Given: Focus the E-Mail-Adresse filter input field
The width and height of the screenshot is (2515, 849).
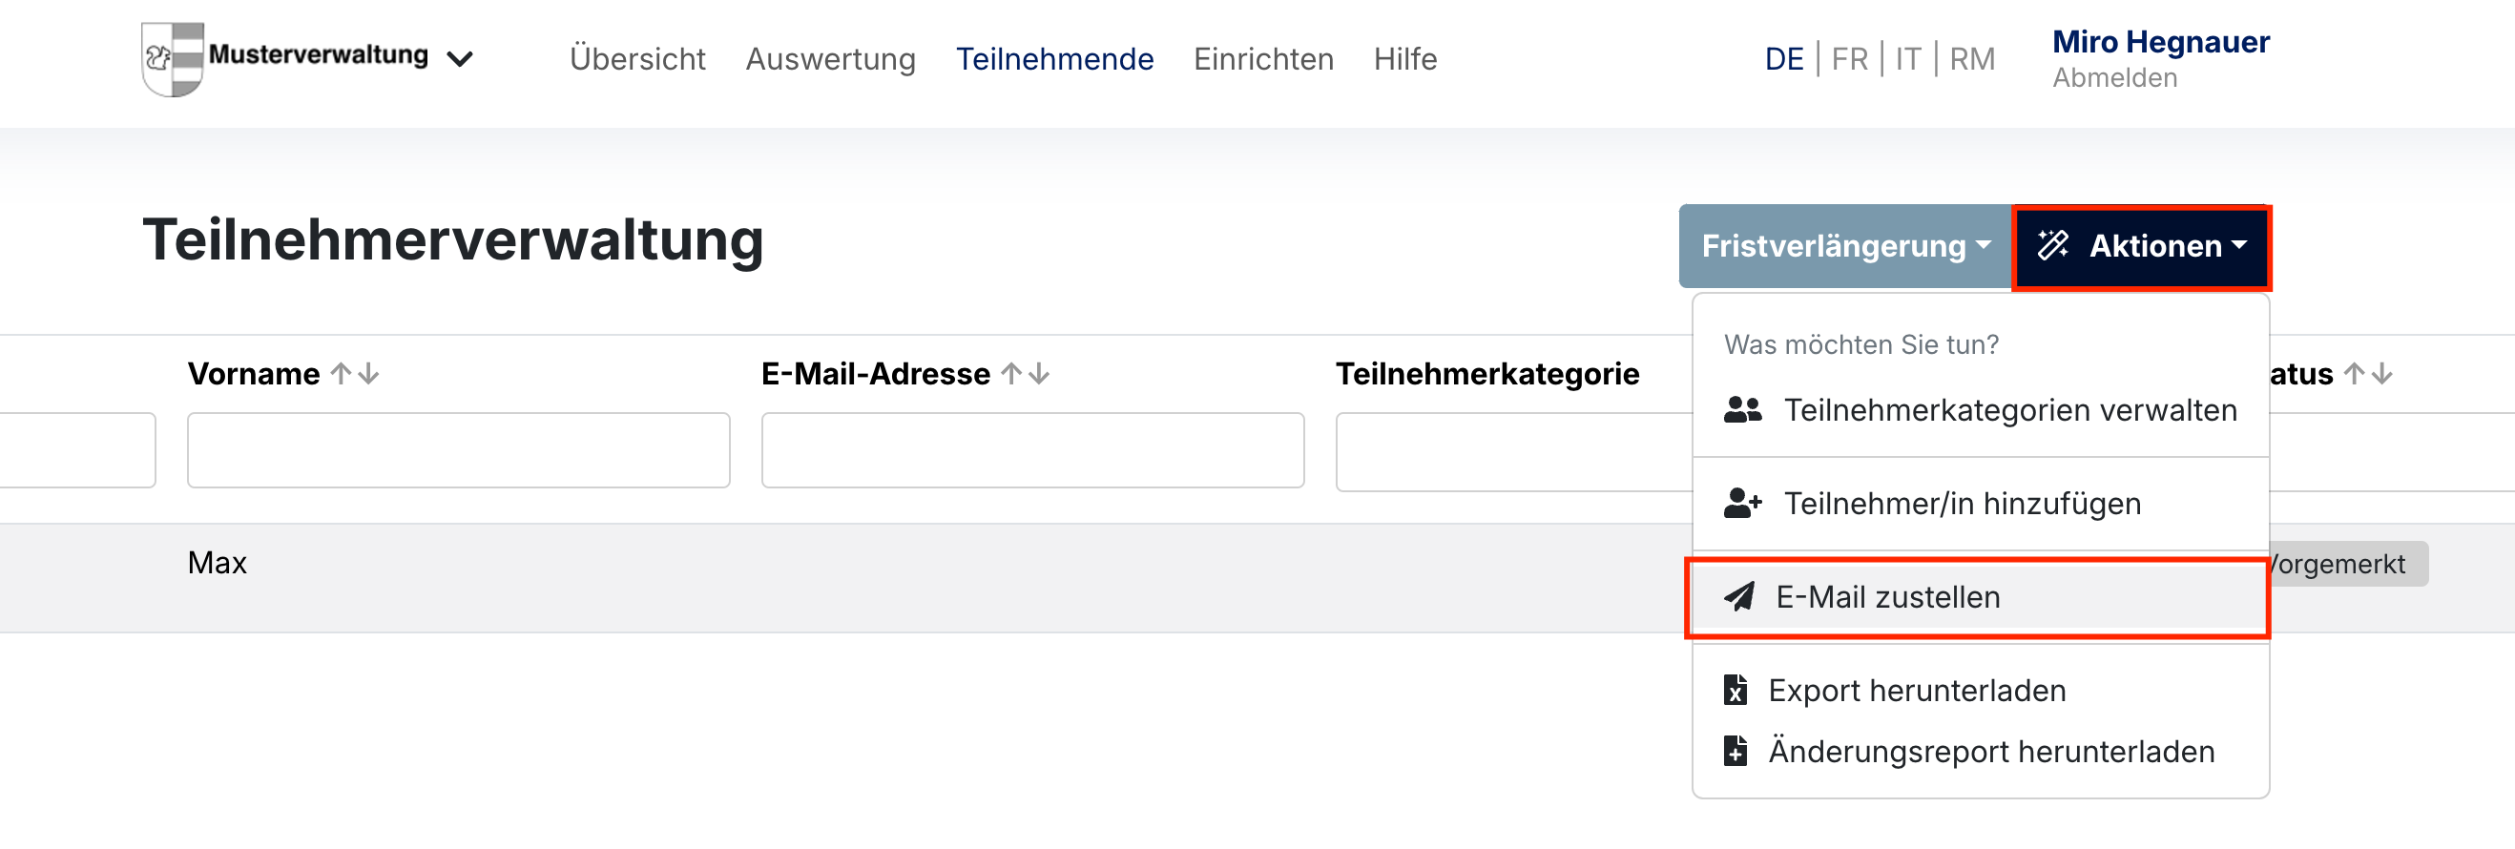Looking at the screenshot, I should point(1032,450).
